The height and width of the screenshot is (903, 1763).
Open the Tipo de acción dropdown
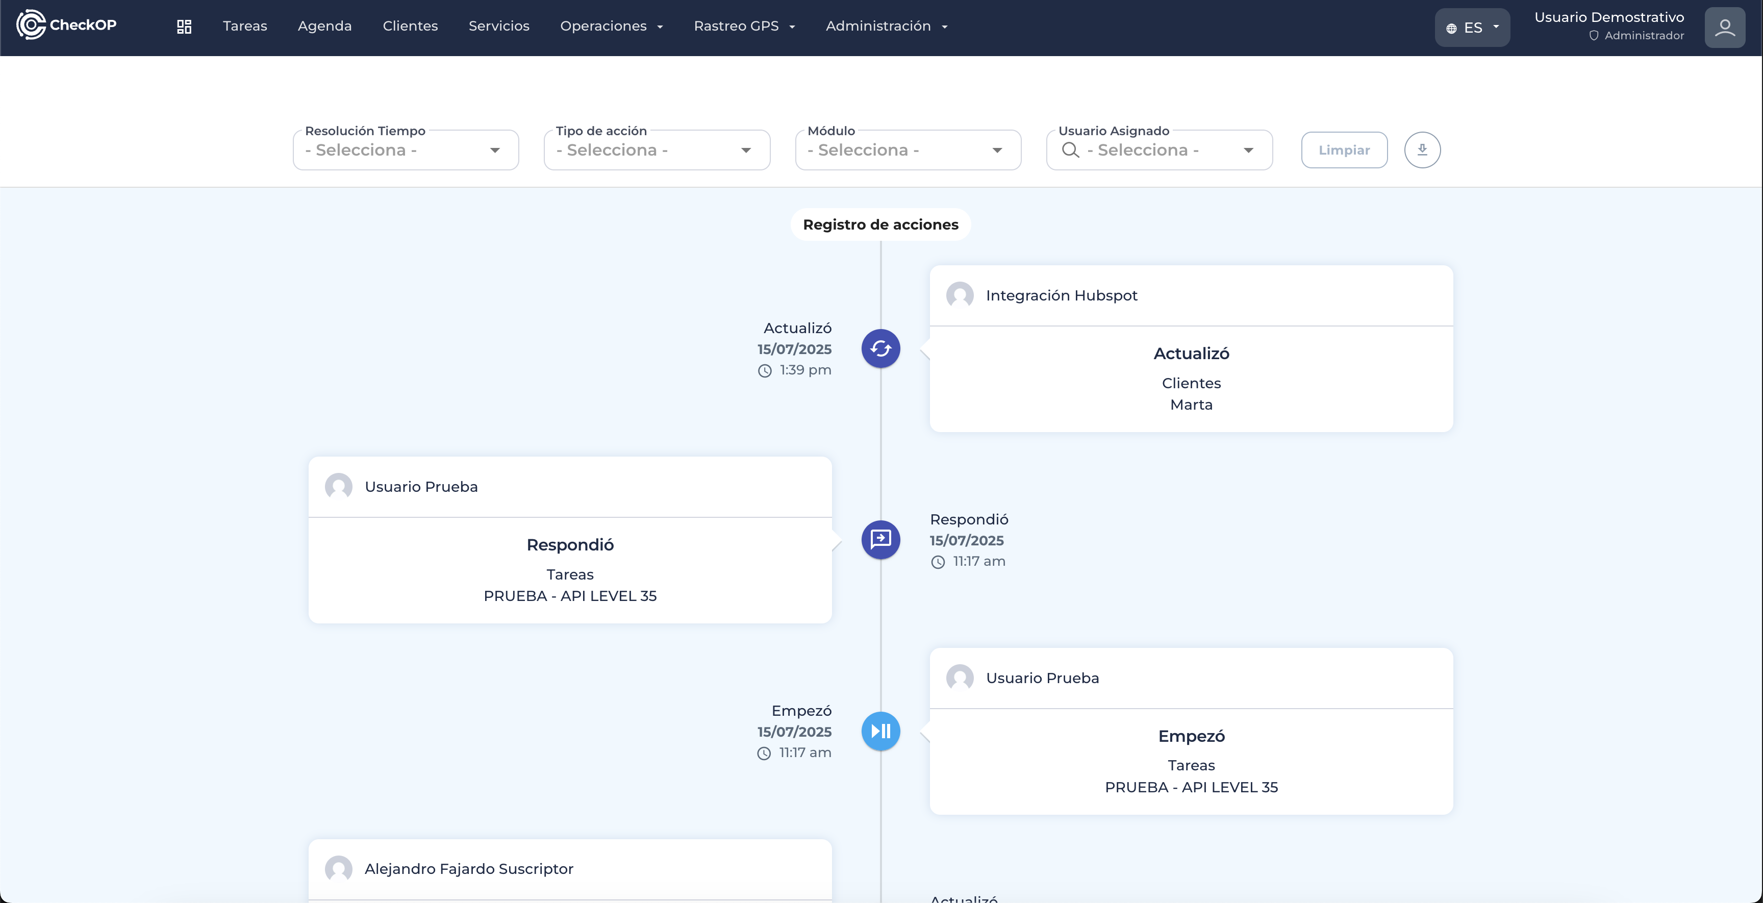[x=657, y=150]
